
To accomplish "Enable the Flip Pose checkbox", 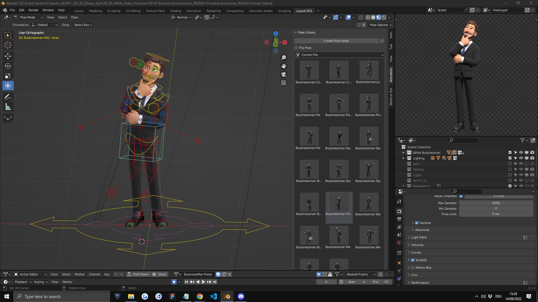I will point(296,48).
